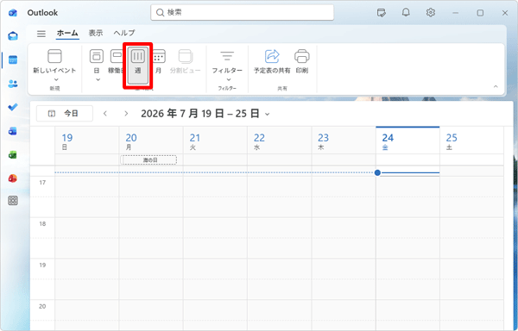Image resolution: width=518 pixels, height=331 pixels.
Task: Click the Outlook logo icon in the title bar
Action: click(13, 13)
